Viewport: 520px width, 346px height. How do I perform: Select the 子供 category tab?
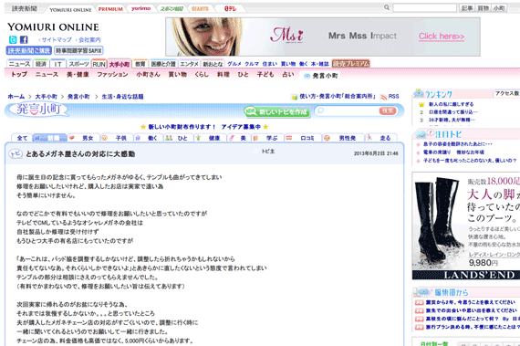point(117,138)
